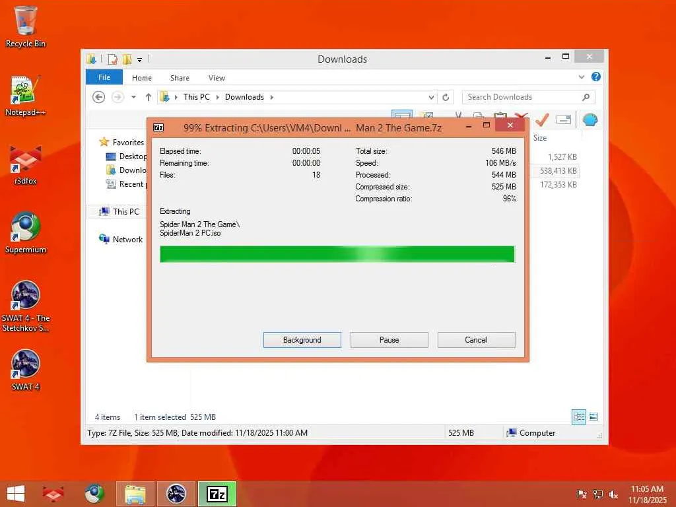Go up one folder level
This screenshot has width=676, height=507.
tap(149, 97)
